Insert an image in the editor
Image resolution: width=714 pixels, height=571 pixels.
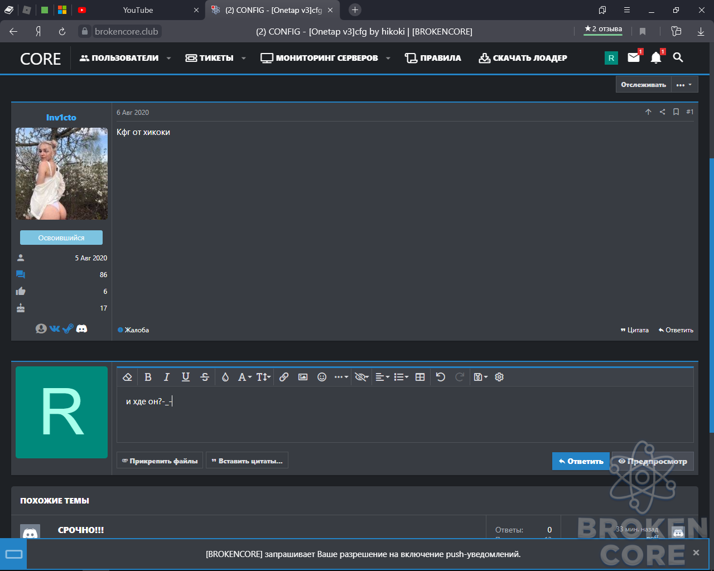(x=303, y=377)
